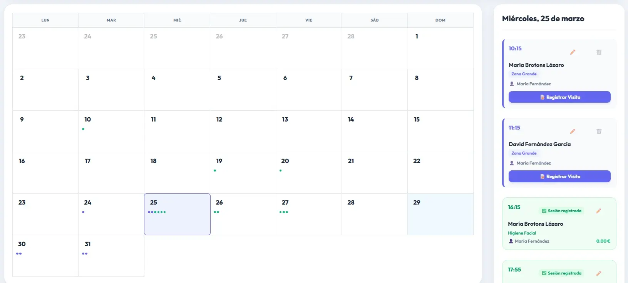Click 'Zona Grande' tag on 10:15 appointment
This screenshot has width=628, height=283.
(524, 74)
